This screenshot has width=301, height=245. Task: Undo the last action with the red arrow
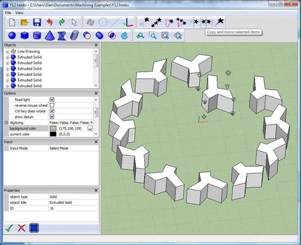pyautogui.click(x=50, y=22)
